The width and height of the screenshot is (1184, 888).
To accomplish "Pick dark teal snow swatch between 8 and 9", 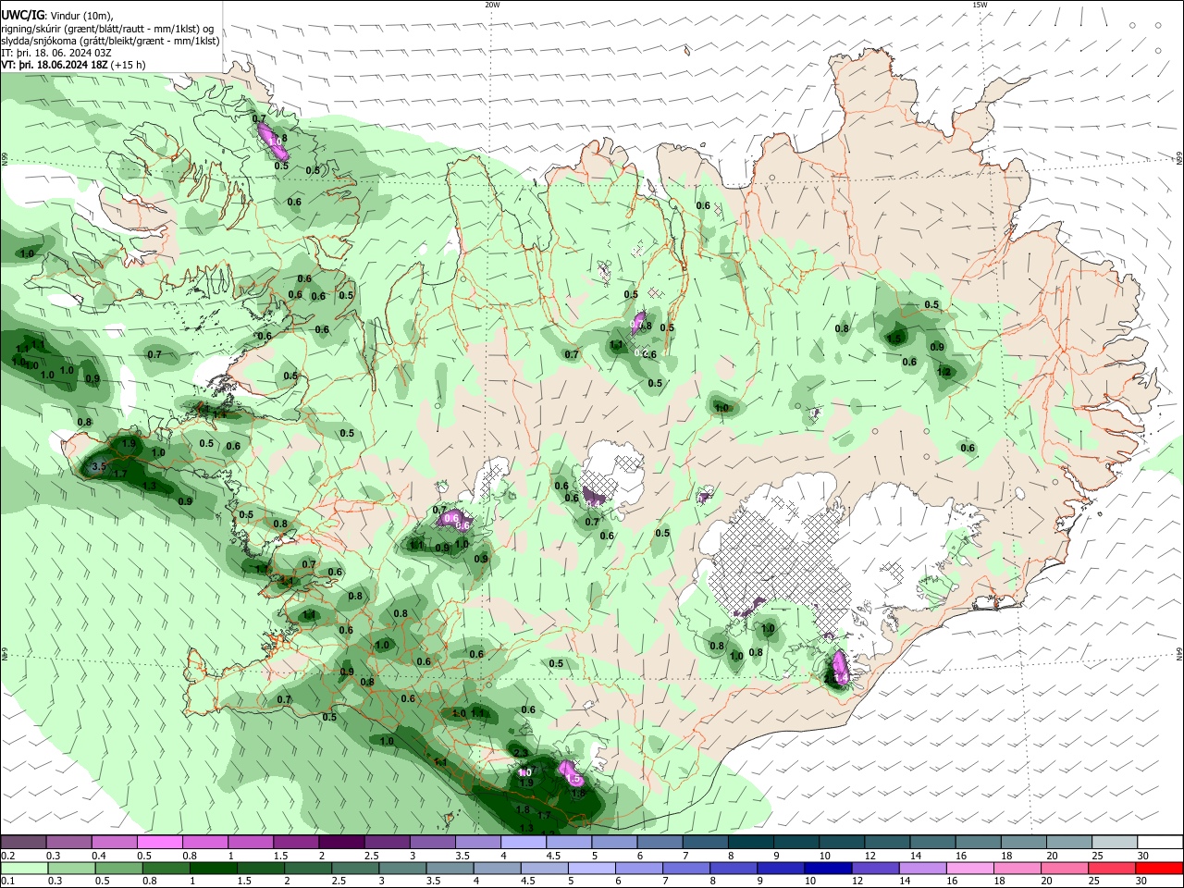I will tap(749, 843).
